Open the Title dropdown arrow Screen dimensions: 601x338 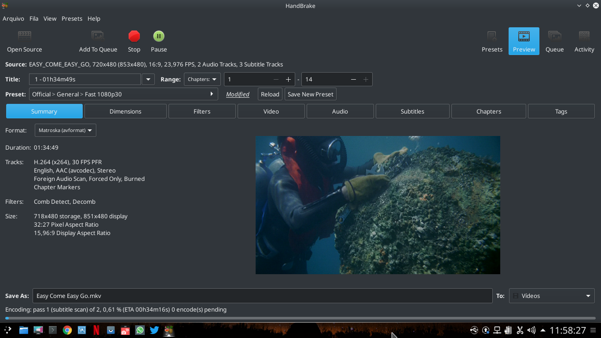coord(148,79)
